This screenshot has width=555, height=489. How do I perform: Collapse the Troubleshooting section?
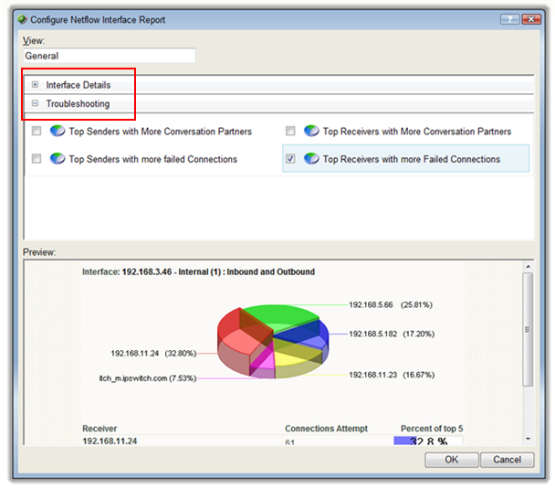pyautogui.click(x=35, y=104)
